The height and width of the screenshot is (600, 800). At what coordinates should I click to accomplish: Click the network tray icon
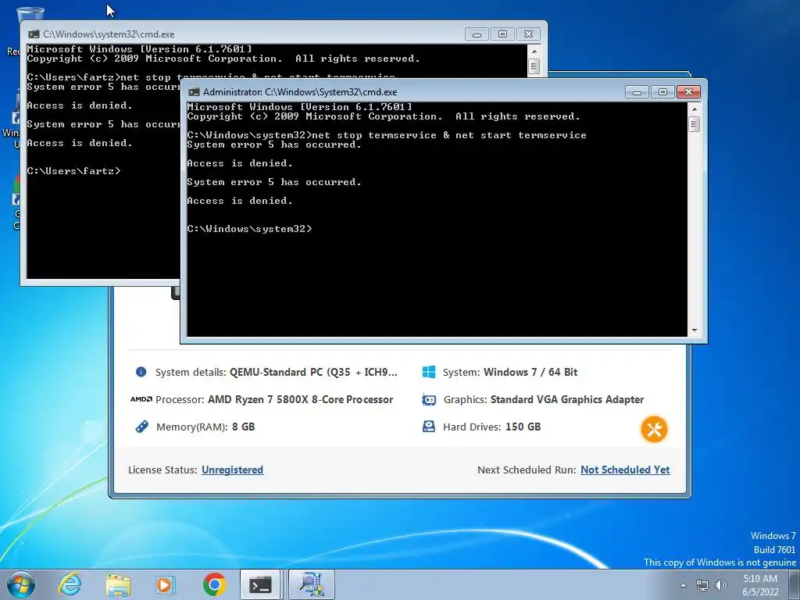(702, 585)
